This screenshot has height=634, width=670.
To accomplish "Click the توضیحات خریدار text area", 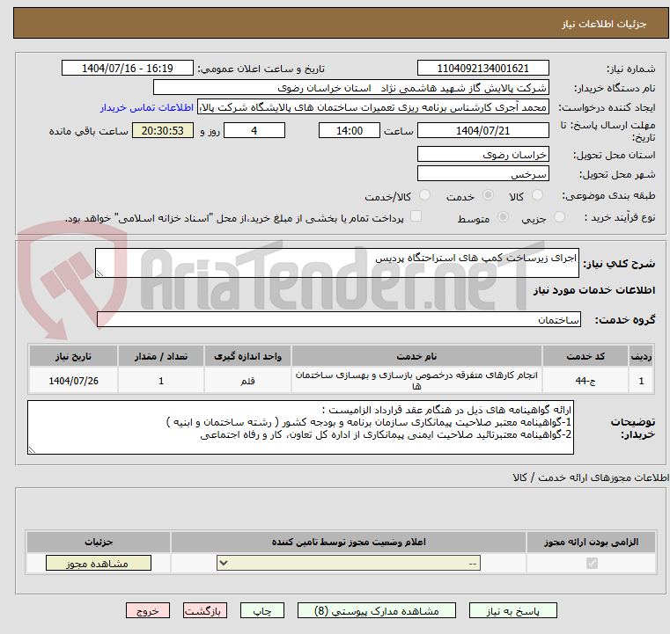I will 300,427.
